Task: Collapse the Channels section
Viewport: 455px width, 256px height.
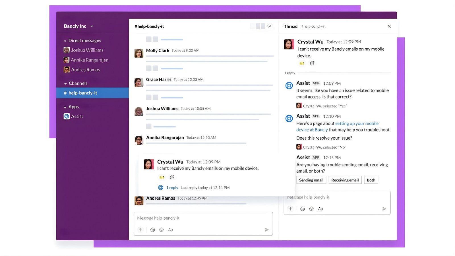Action: tap(65, 84)
